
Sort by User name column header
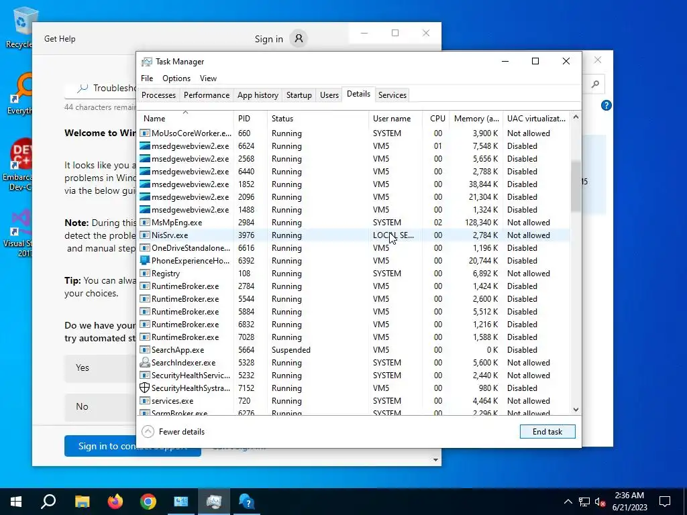click(x=395, y=118)
